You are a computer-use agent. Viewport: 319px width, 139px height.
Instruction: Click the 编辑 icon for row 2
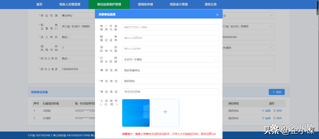pyautogui.click(x=266, y=118)
